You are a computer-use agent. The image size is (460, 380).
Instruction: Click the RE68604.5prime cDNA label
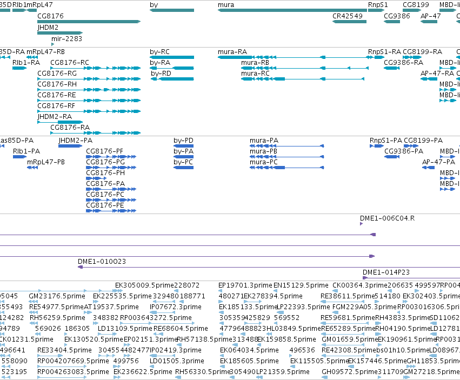point(181,329)
